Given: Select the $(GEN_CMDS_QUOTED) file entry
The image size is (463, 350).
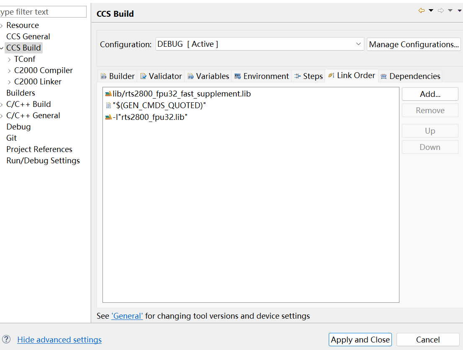Looking at the screenshot, I should point(159,106).
